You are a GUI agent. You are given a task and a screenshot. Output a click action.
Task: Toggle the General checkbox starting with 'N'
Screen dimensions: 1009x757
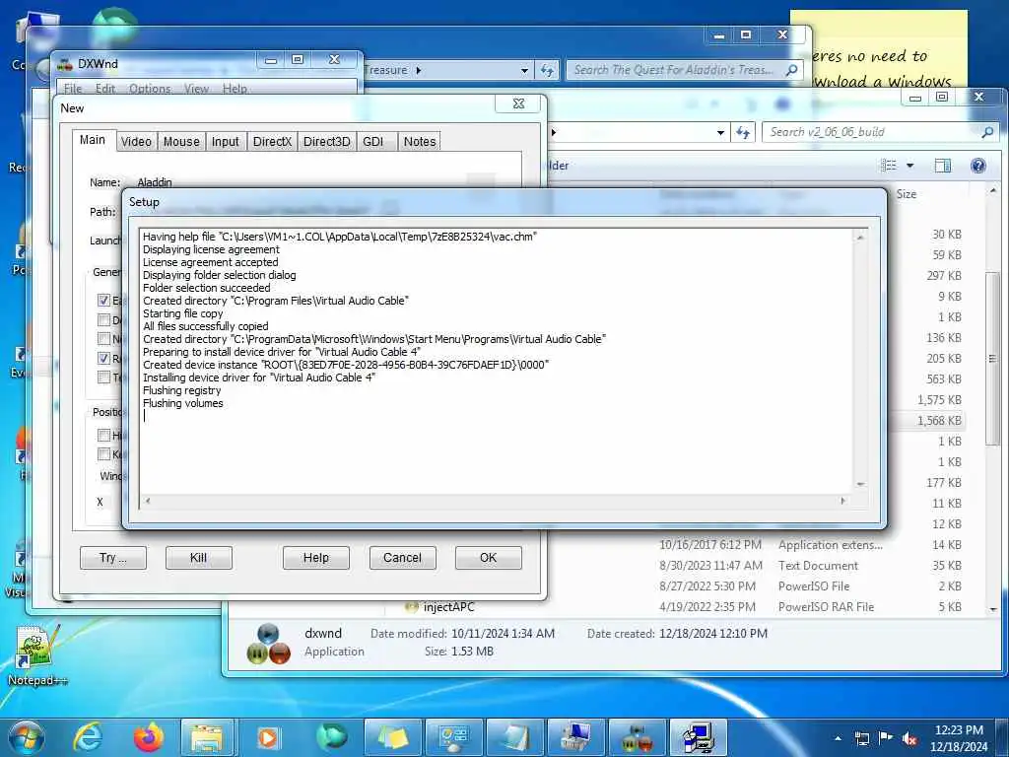click(x=103, y=339)
